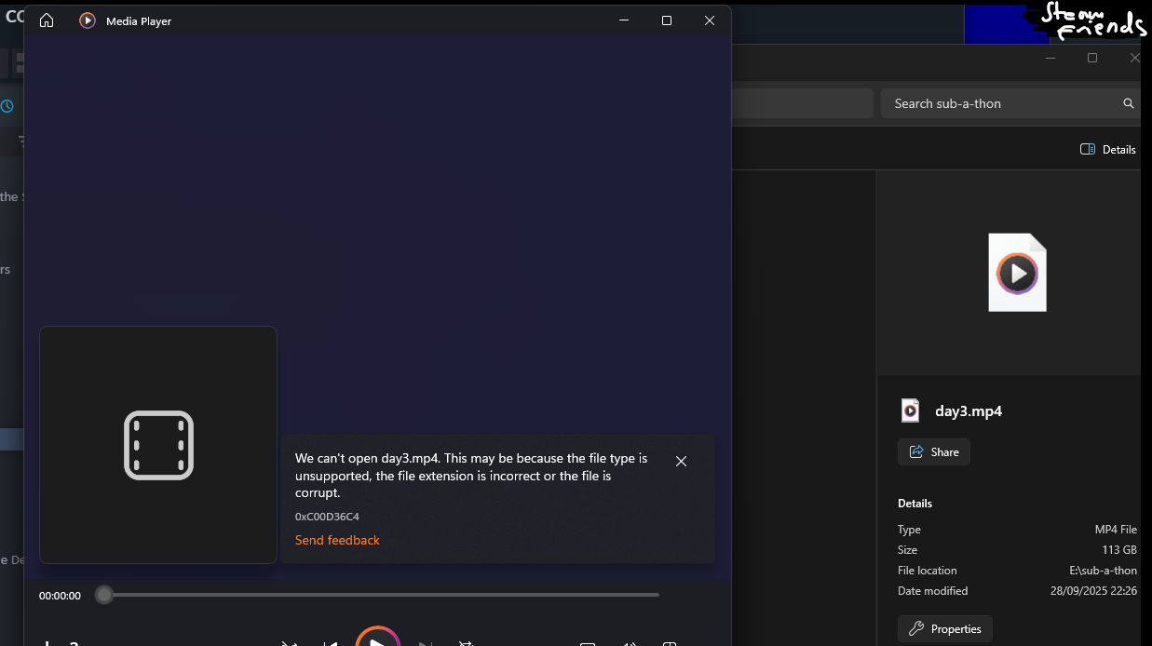Image resolution: width=1152 pixels, height=646 pixels.
Task: Click the seek bar playhead
Action: [x=104, y=595]
